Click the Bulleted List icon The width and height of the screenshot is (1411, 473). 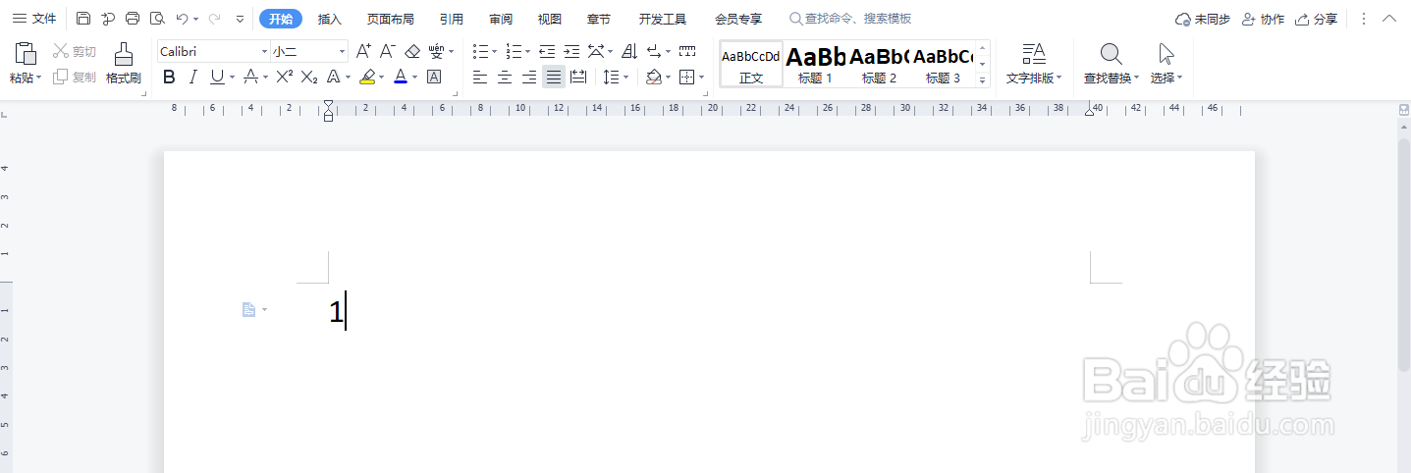click(x=480, y=51)
